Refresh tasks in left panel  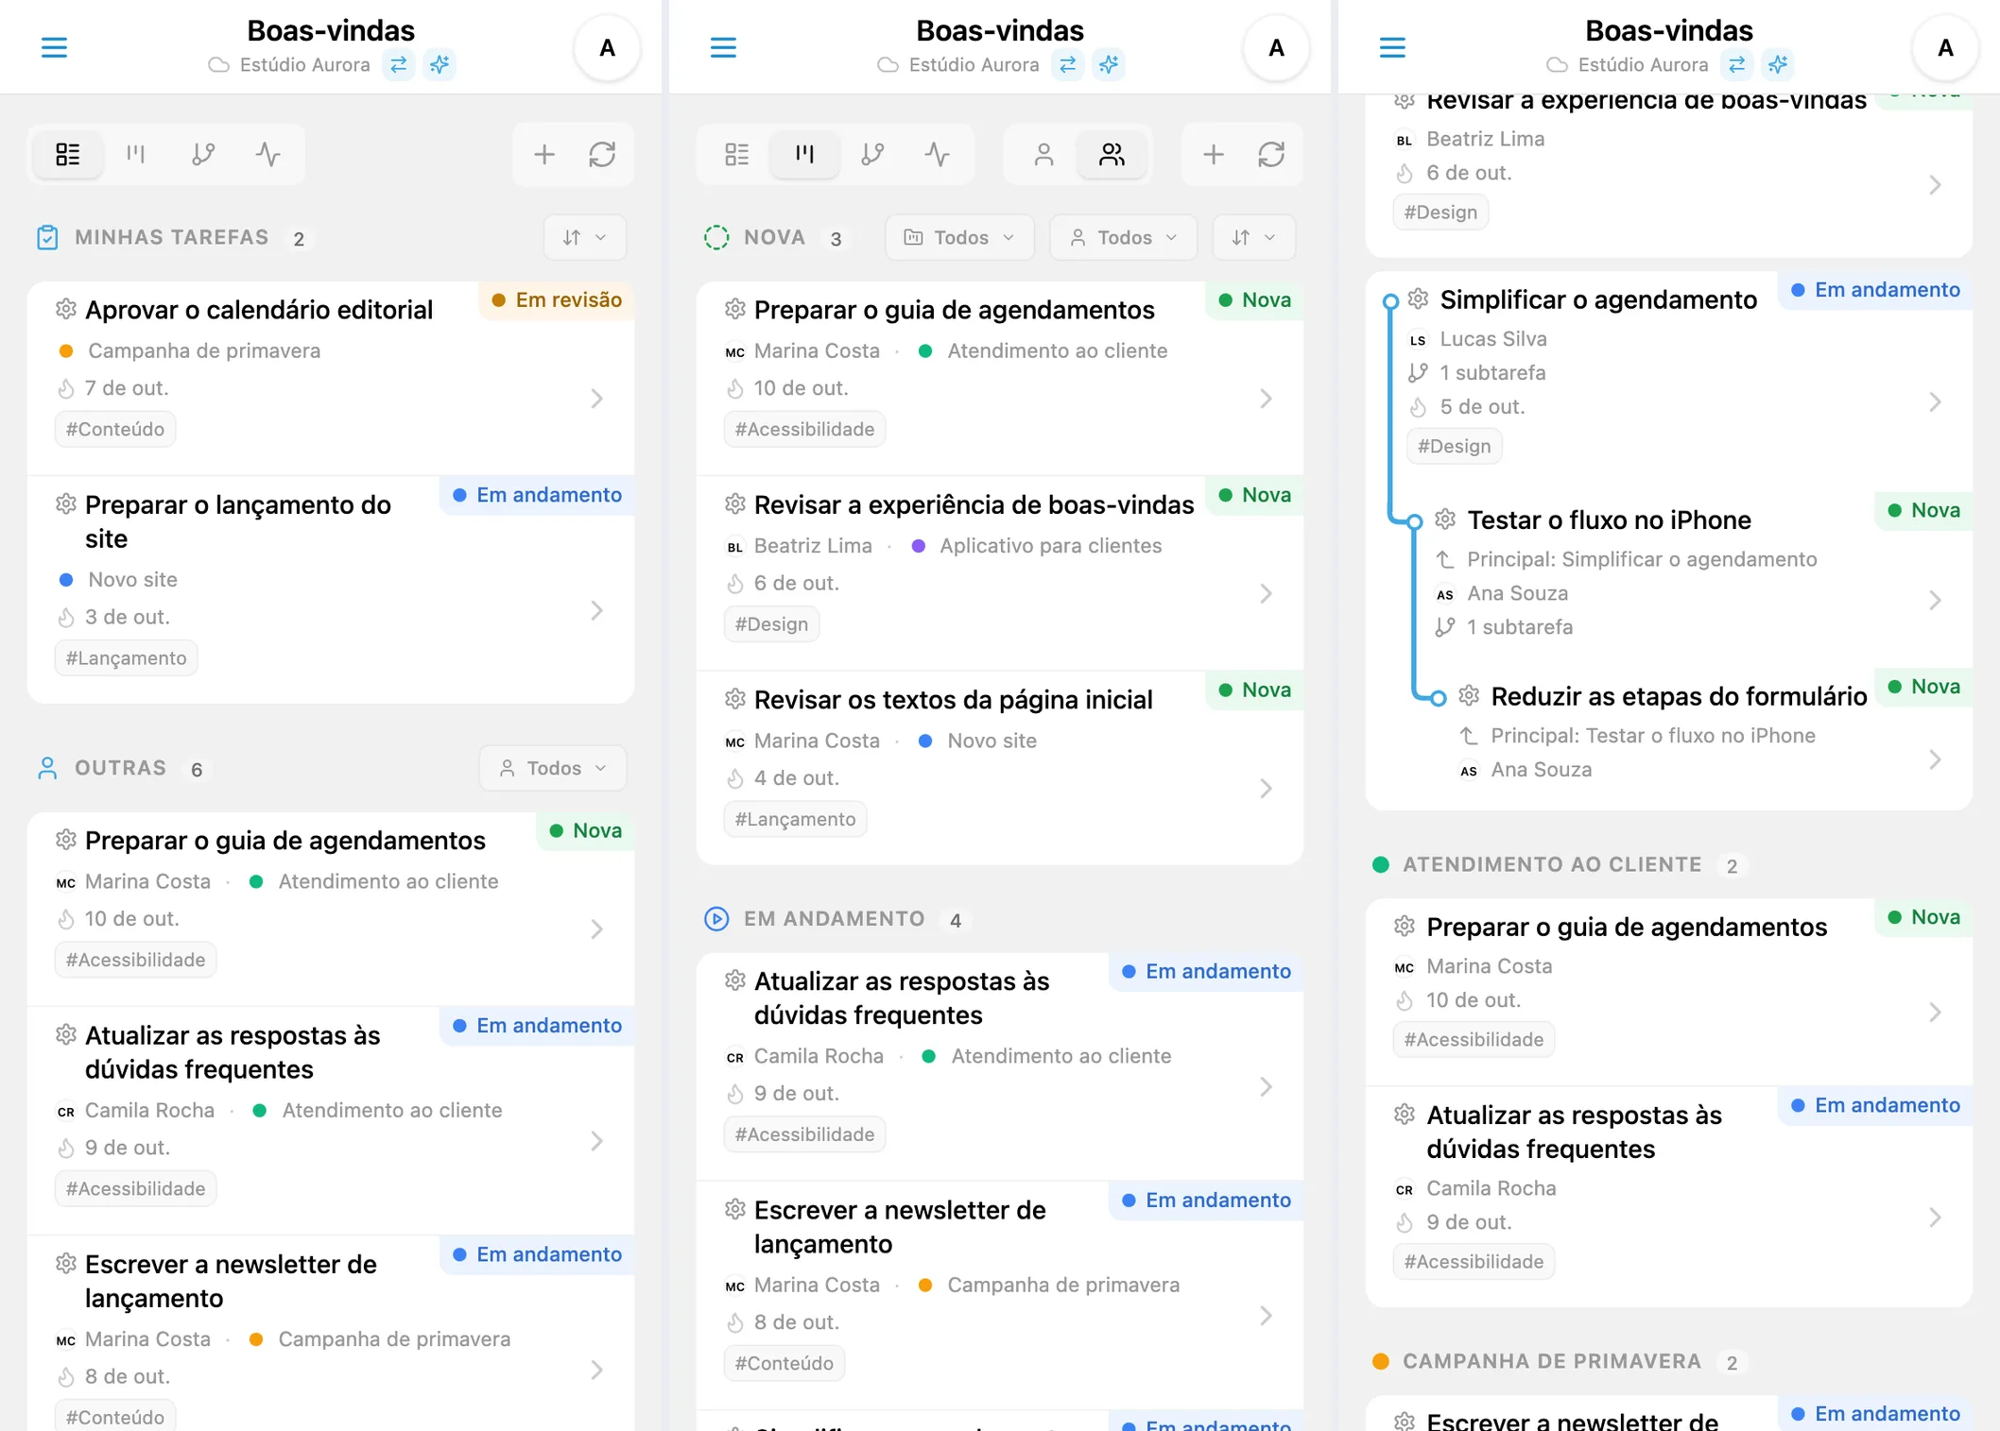tap(603, 154)
